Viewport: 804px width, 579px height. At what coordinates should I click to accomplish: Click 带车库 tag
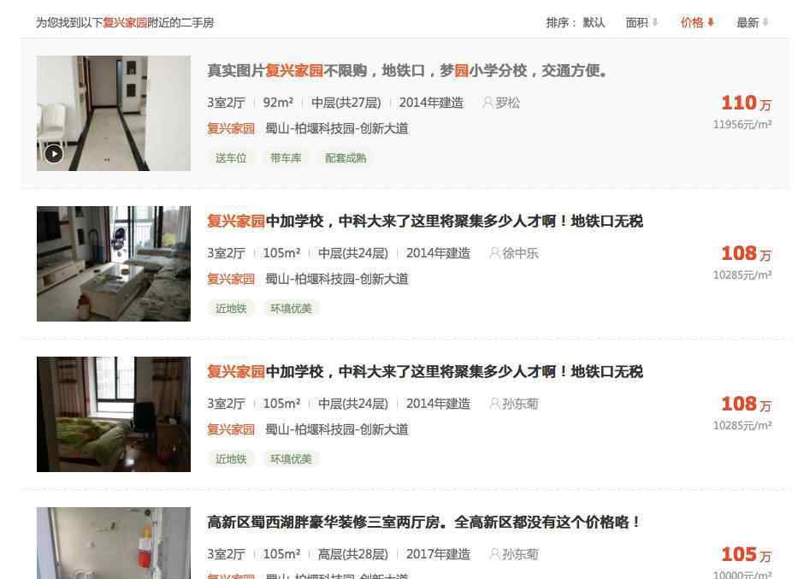[x=286, y=158]
